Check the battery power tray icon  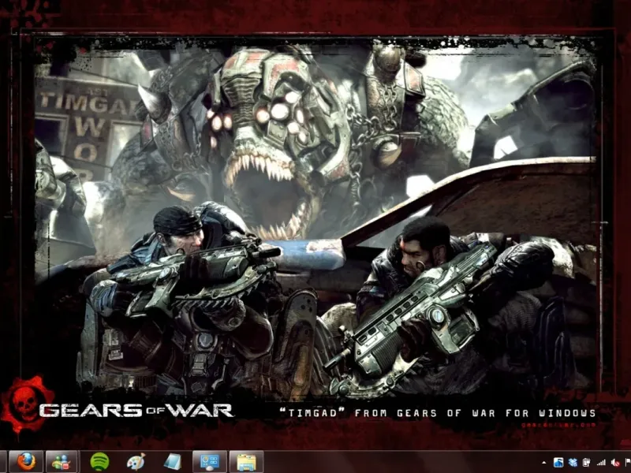pyautogui.click(x=586, y=463)
